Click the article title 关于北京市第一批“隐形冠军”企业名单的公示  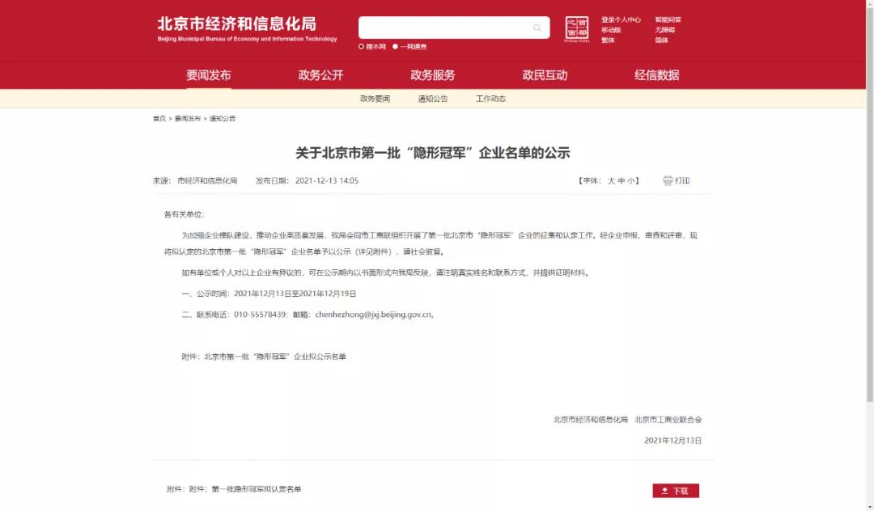[x=432, y=153]
